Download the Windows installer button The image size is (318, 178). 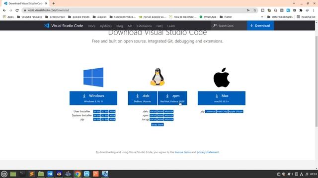point(93,98)
